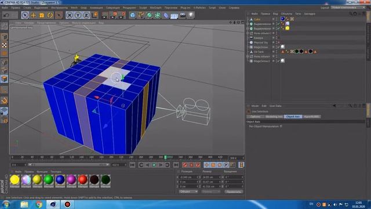Expand the lower Ноль объект tree item
Screen dimensions: 371x209
tap(248, 56)
